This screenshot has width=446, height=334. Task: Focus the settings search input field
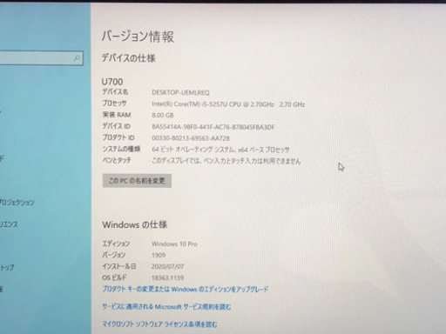click(42, 58)
